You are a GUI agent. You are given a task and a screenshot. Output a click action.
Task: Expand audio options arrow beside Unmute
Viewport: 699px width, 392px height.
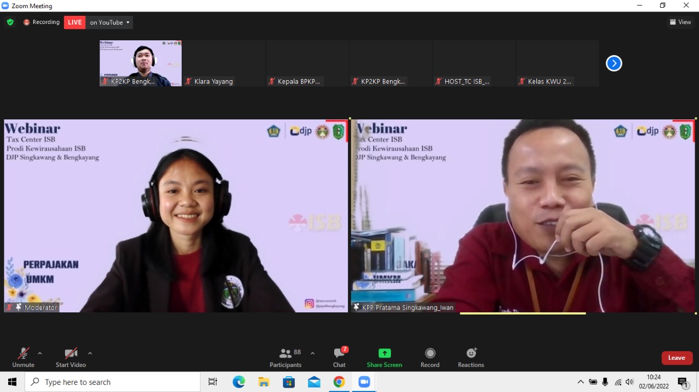click(x=40, y=353)
